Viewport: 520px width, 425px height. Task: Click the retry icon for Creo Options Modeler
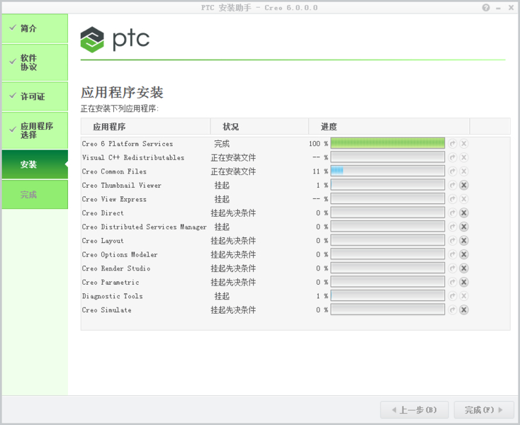[453, 254]
